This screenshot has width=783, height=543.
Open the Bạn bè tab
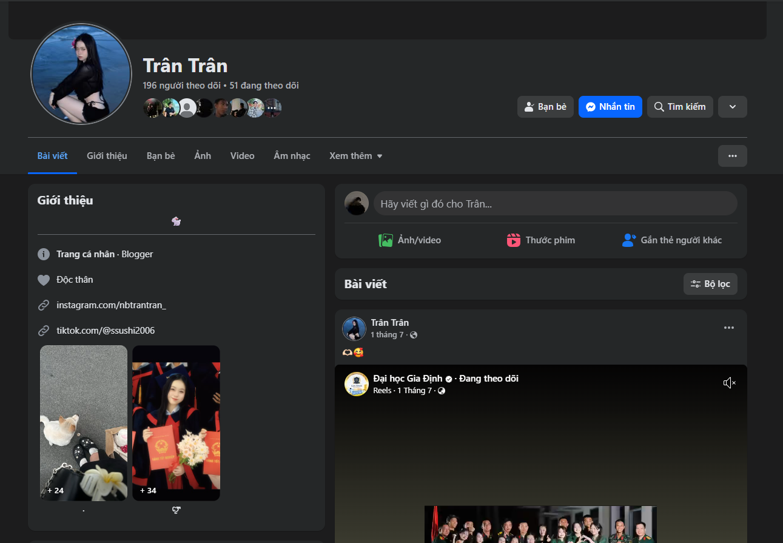point(161,156)
